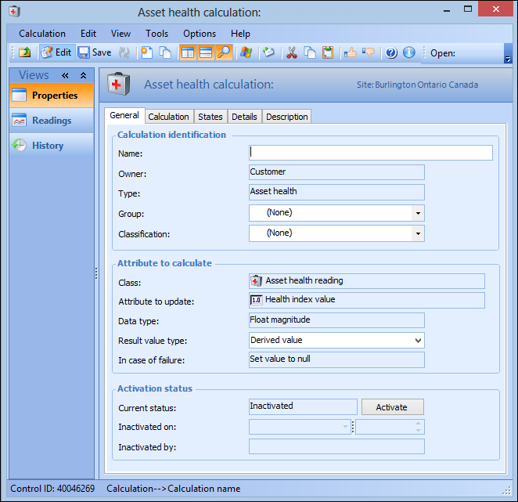Switch to the Calculation tab
This screenshot has width=518, height=502.
click(168, 117)
